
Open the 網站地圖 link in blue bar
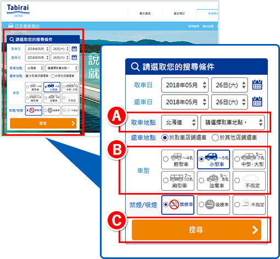coord(208,26)
